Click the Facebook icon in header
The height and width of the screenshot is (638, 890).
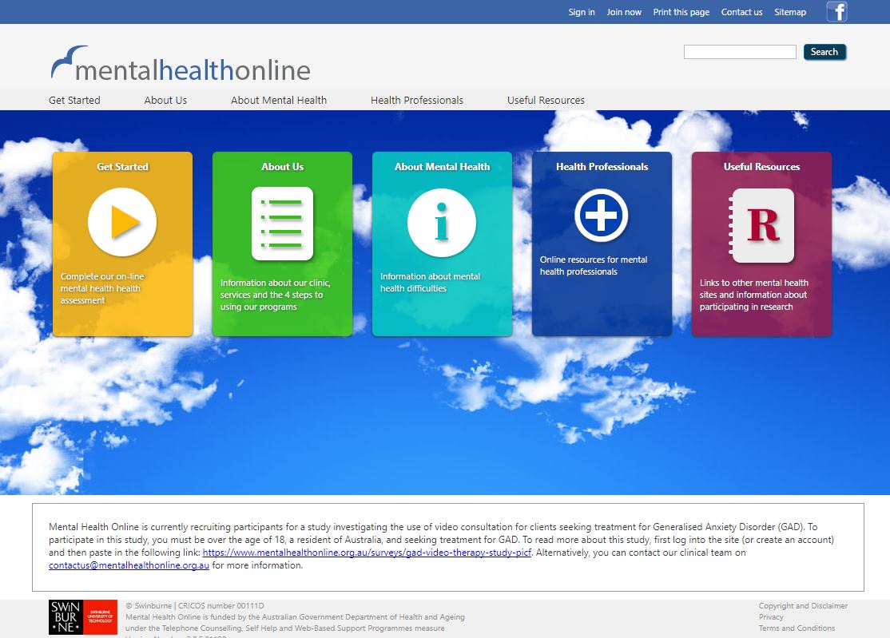pyautogui.click(x=836, y=12)
